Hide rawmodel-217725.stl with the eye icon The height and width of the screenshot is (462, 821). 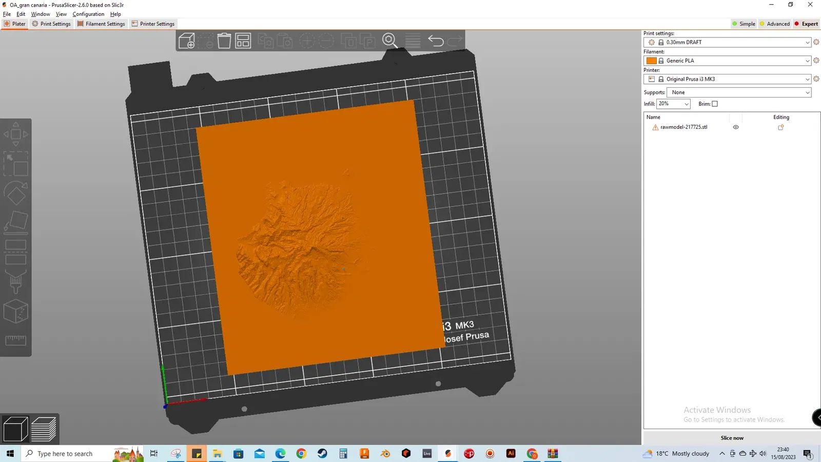736,127
